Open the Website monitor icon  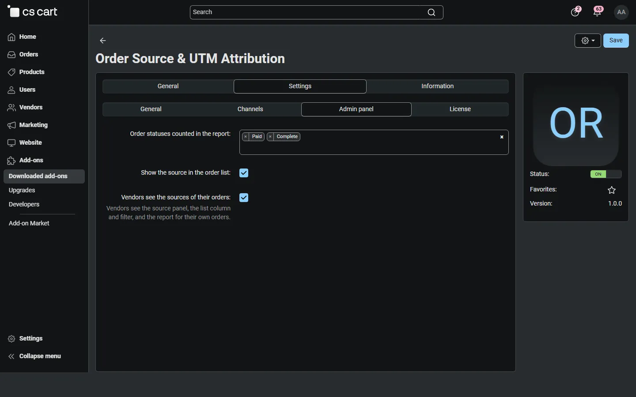pos(11,143)
